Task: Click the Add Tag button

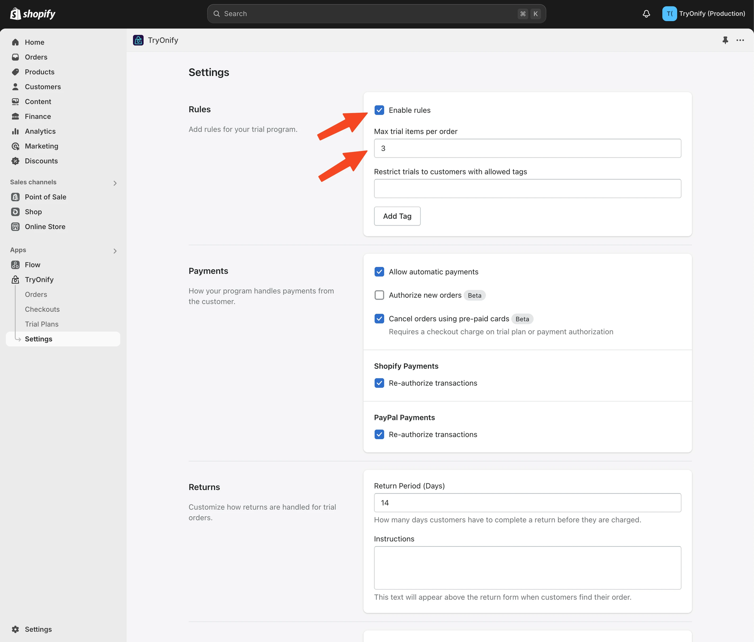Action: [x=397, y=216]
